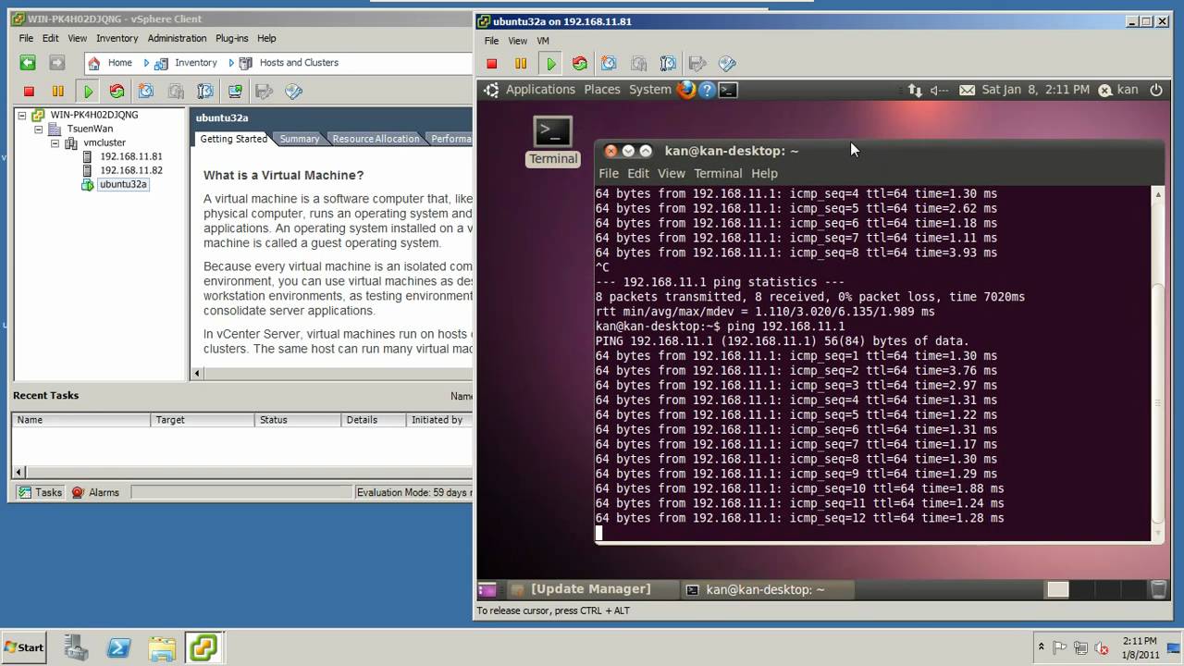Reset VM using the vSphere Client toolbar icon
Viewport: 1184px width, 666px height.
point(117,92)
